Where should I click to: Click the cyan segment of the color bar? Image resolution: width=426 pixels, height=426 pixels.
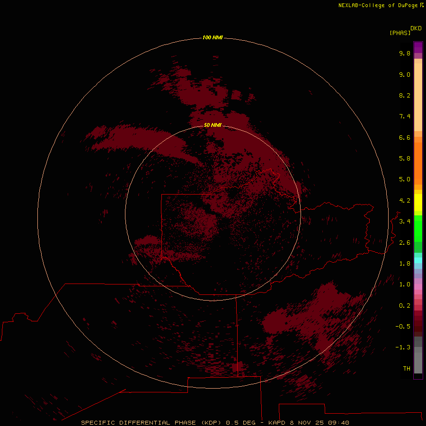(x=418, y=260)
